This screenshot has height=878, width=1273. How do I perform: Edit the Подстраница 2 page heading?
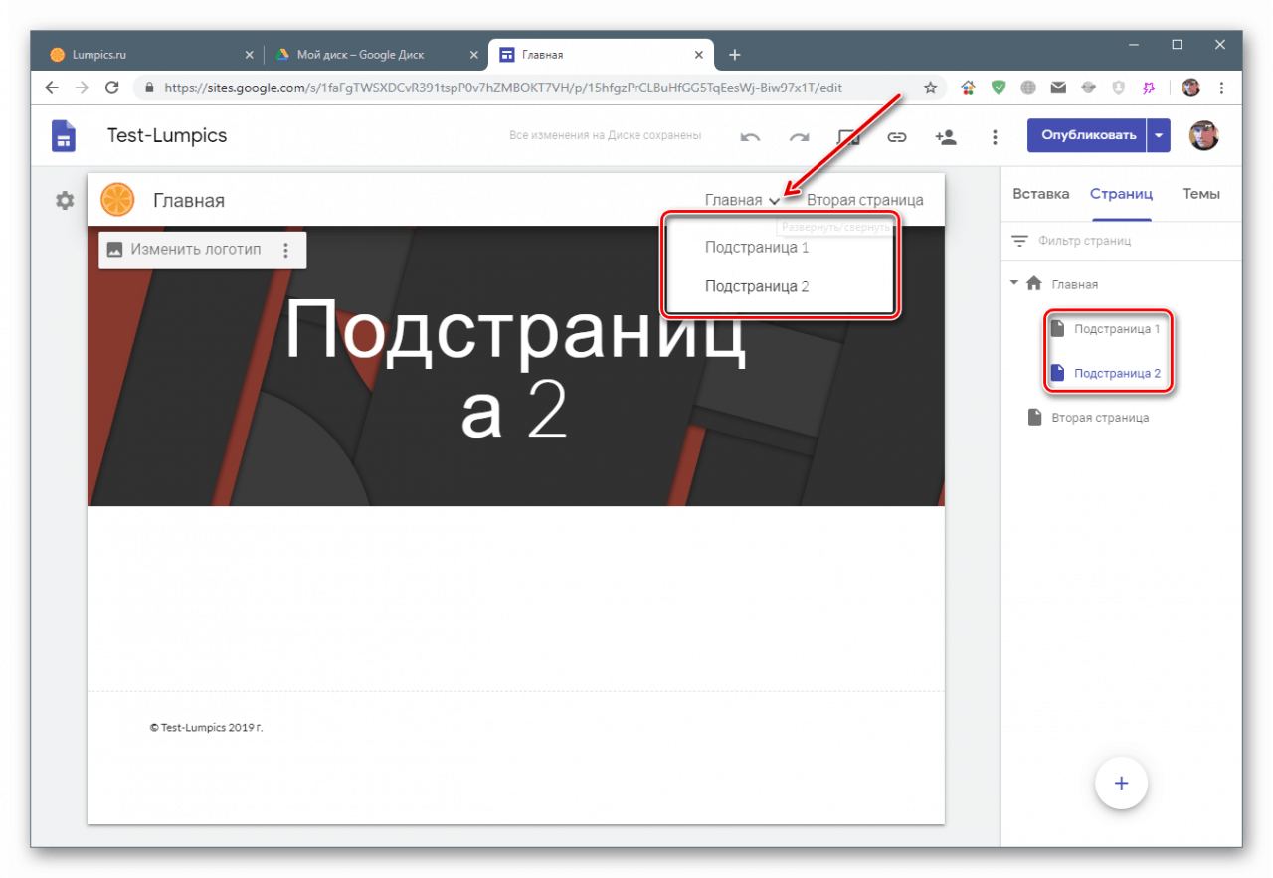click(x=514, y=369)
